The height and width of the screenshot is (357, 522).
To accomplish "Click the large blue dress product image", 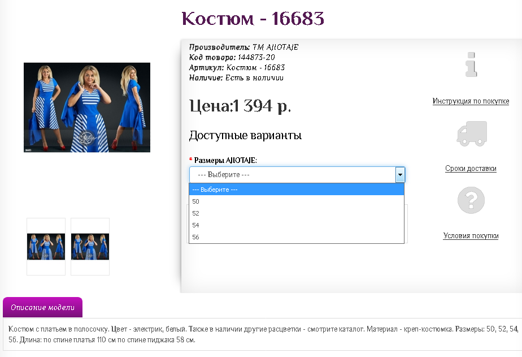I will [x=86, y=107].
